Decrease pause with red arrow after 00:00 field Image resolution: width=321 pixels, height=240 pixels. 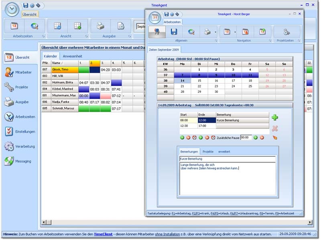(262, 138)
